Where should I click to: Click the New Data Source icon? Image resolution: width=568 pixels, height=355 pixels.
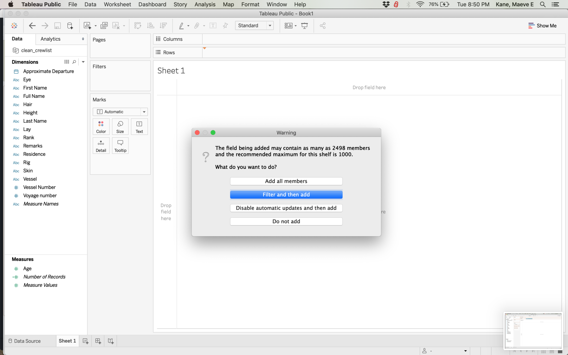click(70, 26)
